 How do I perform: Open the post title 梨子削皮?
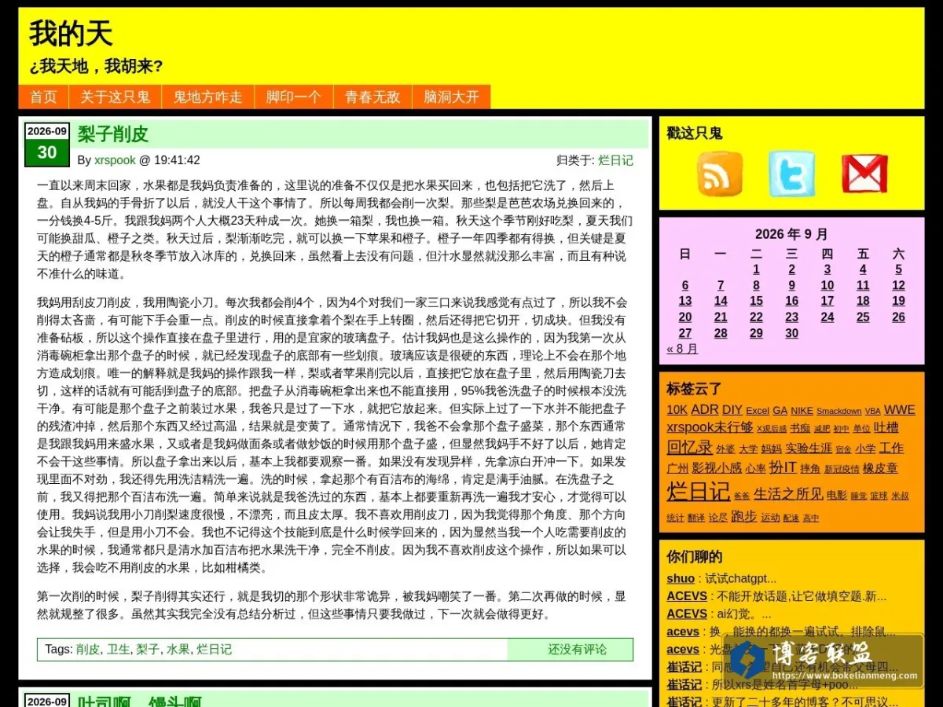tap(113, 134)
